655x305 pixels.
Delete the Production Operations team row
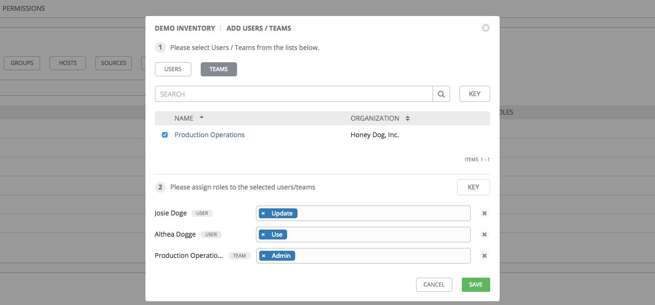click(484, 256)
